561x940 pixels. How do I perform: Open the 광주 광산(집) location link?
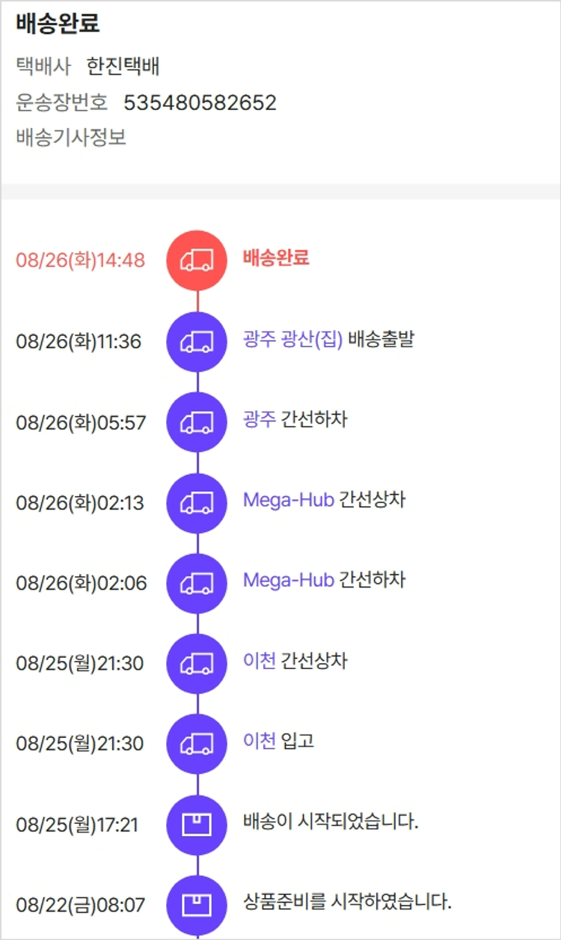292,340
